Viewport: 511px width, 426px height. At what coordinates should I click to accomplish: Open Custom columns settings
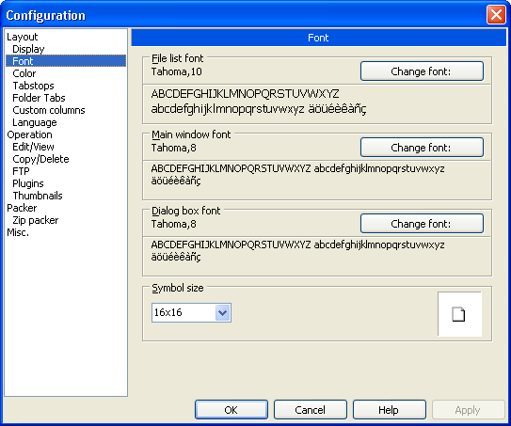49,110
